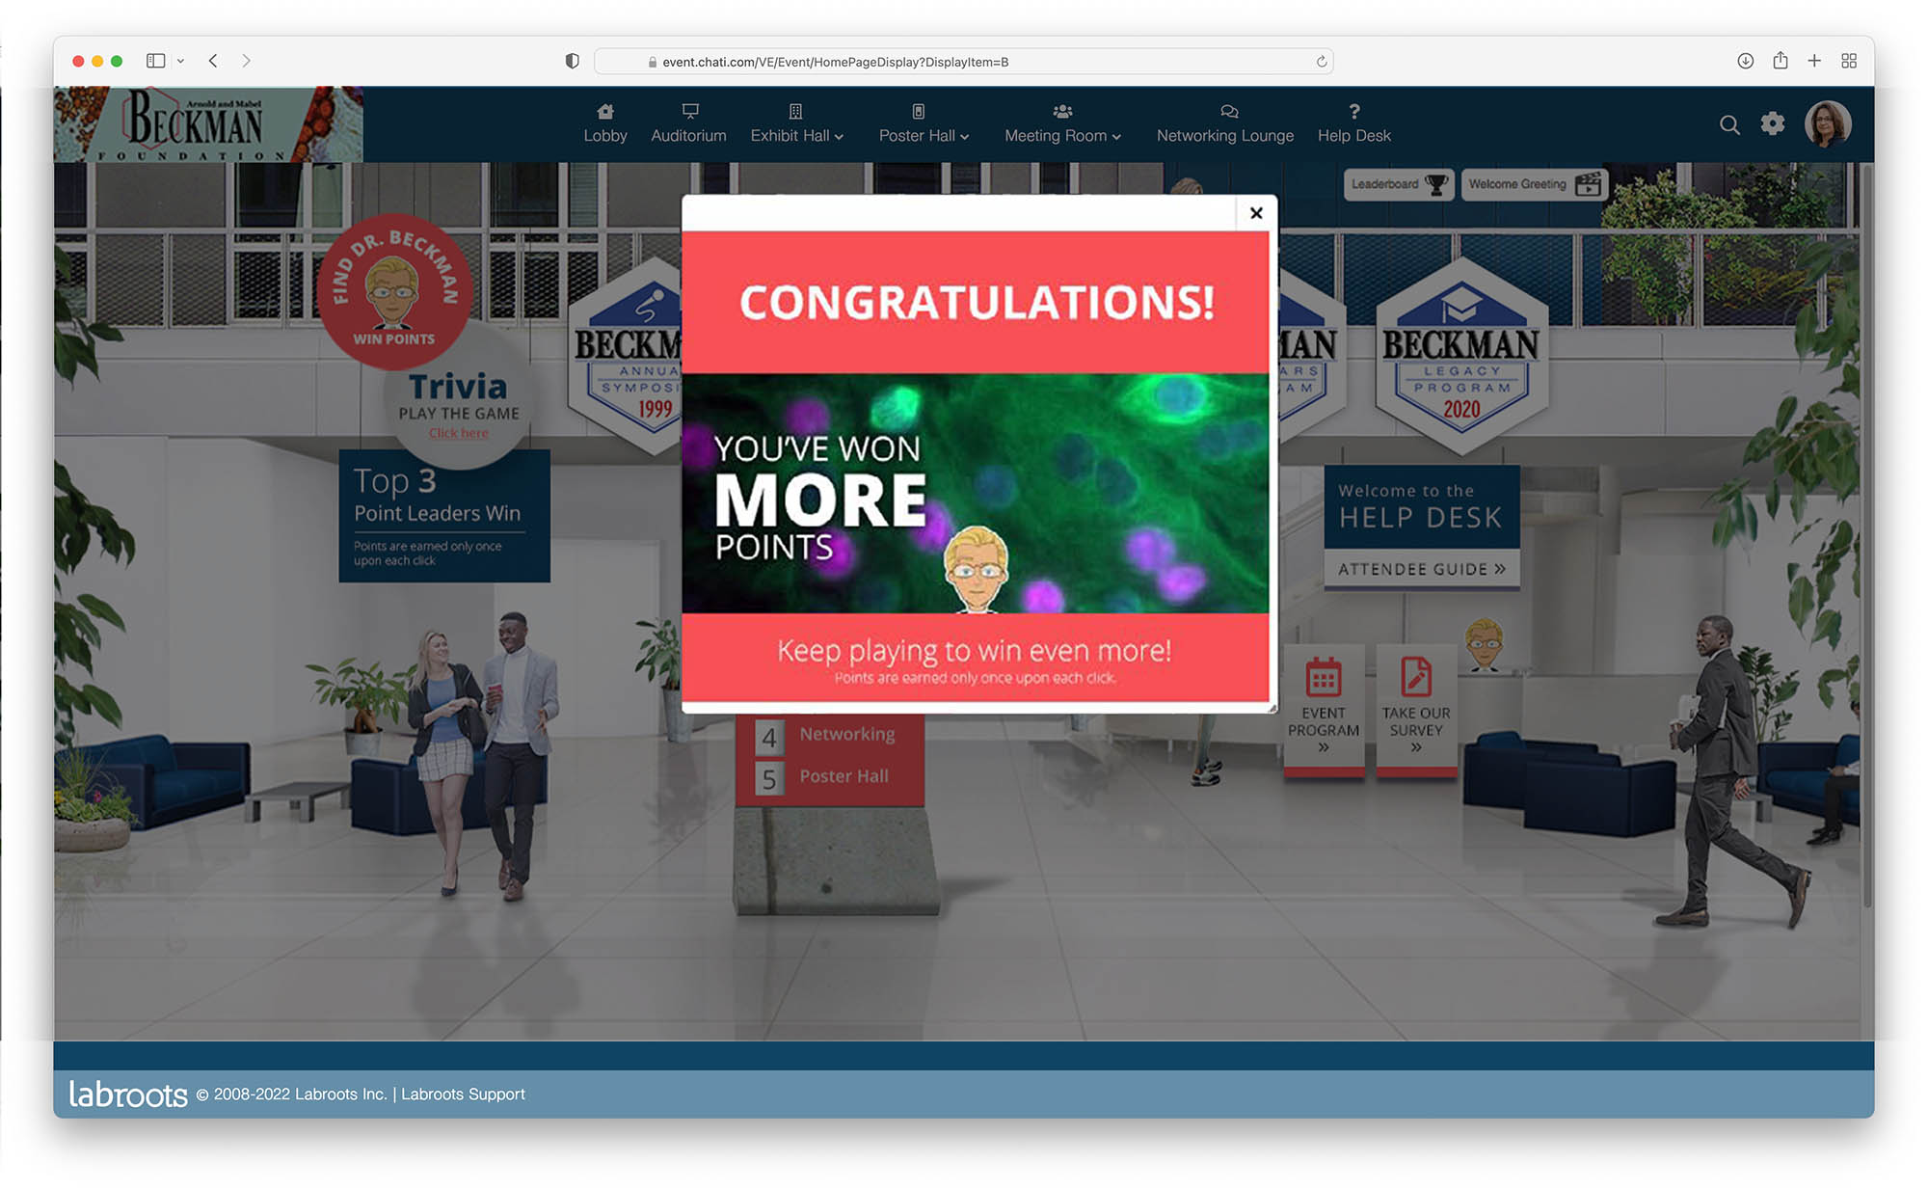Reload the page in address bar
1928x1189 pixels.
pos(1322,62)
